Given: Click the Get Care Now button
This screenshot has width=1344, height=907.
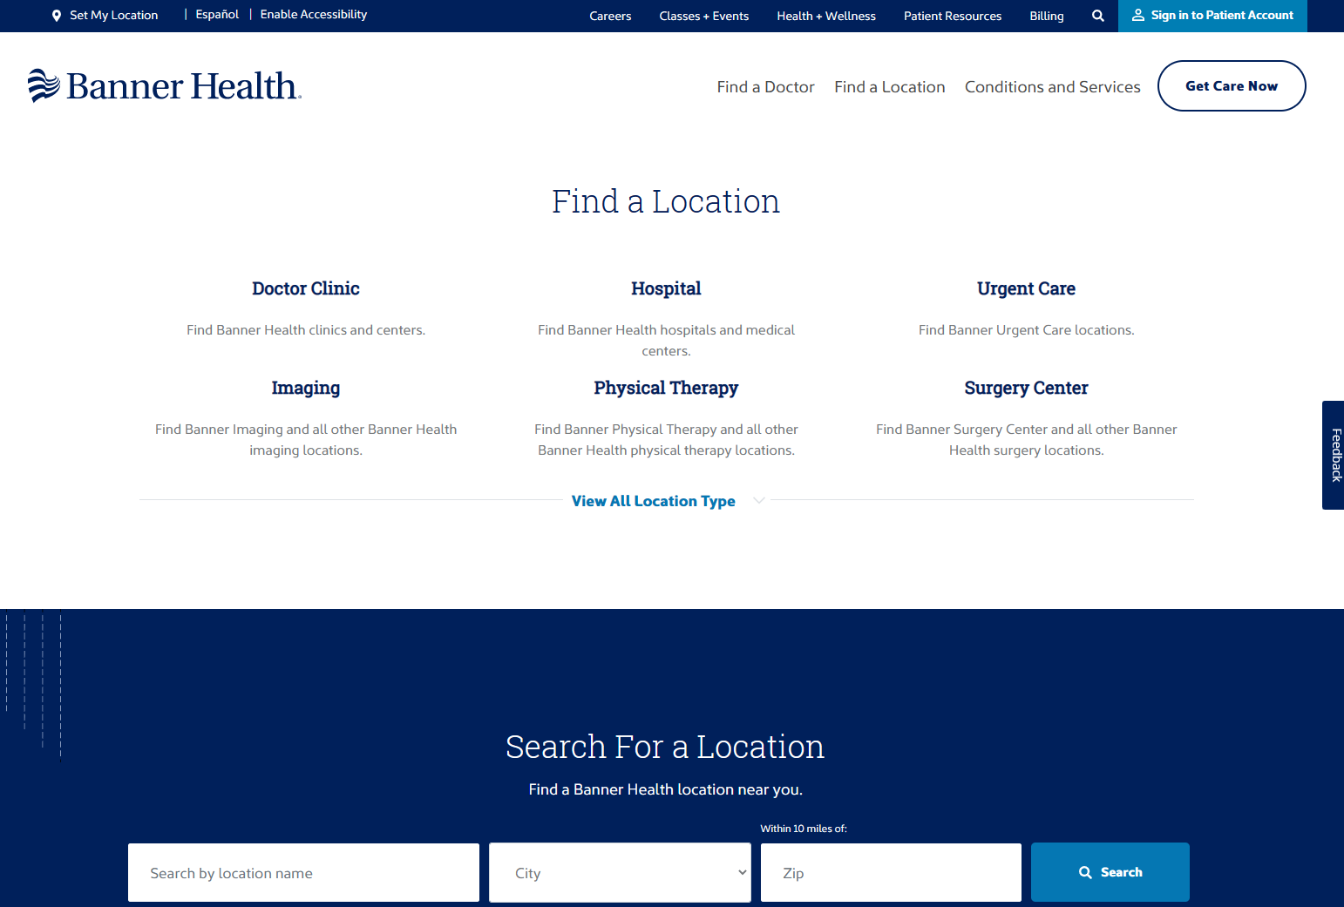Looking at the screenshot, I should pyautogui.click(x=1232, y=85).
